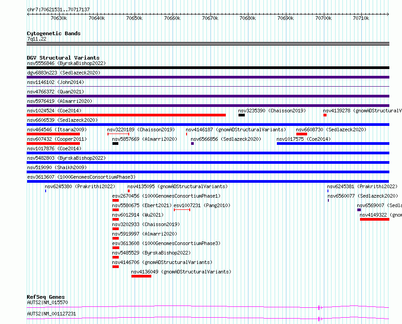Open nsv3235390 (Chaisson2019) label
This screenshot has width=402, height=324.
coord(272,111)
